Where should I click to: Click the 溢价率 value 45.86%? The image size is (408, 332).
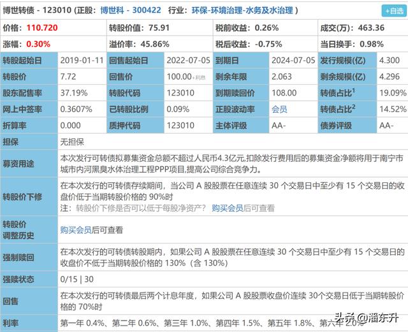(155, 44)
